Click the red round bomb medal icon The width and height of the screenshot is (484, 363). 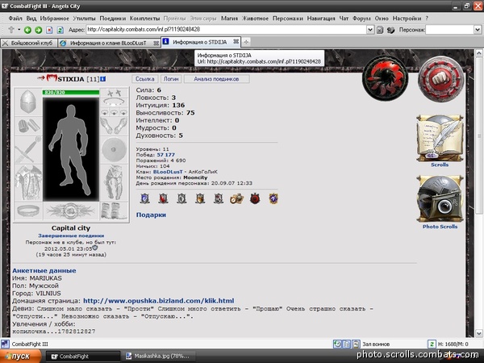(255, 198)
